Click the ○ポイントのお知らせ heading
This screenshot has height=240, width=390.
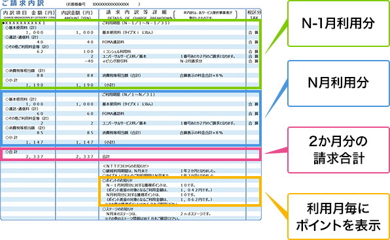117,181
